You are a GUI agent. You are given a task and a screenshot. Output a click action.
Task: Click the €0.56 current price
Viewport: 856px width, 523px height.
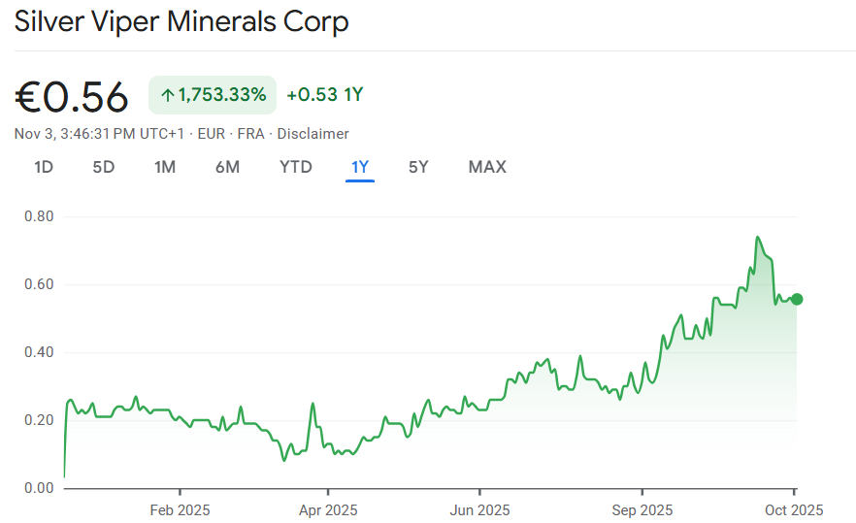[72, 97]
